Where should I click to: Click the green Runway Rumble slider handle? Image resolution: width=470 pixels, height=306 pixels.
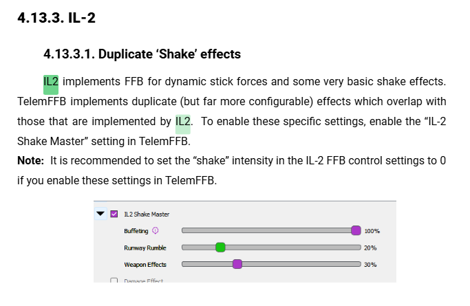click(220, 248)
